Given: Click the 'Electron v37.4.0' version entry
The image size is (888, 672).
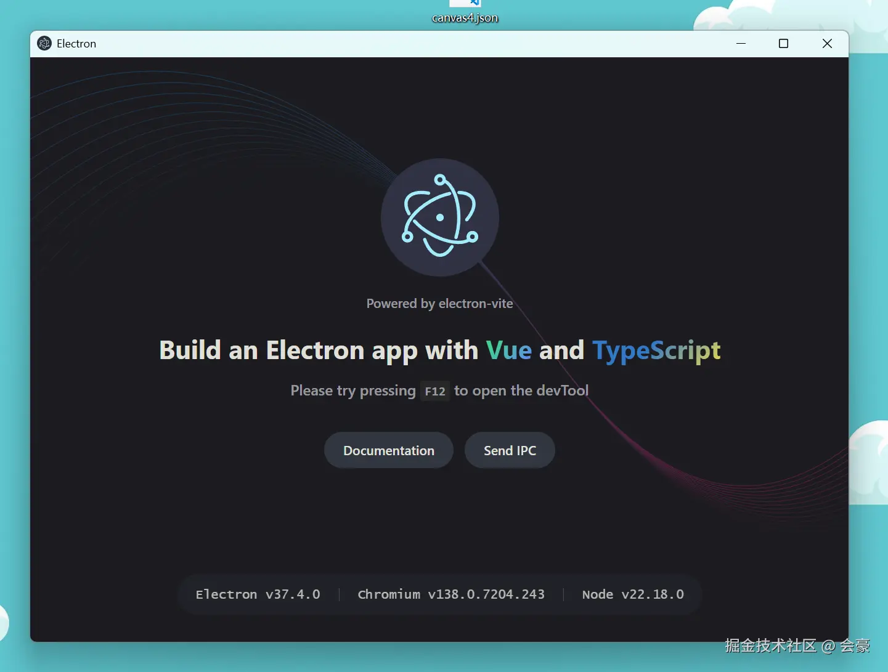Looking at the screenshot, I should click(258, 594).
